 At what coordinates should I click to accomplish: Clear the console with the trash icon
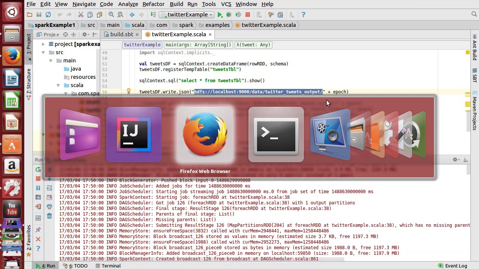[49, 216]
